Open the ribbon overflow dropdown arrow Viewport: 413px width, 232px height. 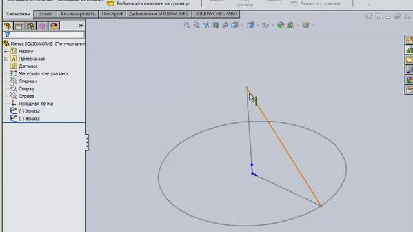368,5
